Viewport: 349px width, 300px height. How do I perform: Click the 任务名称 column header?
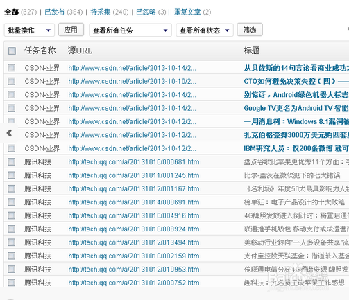click(x=40, y=51)
